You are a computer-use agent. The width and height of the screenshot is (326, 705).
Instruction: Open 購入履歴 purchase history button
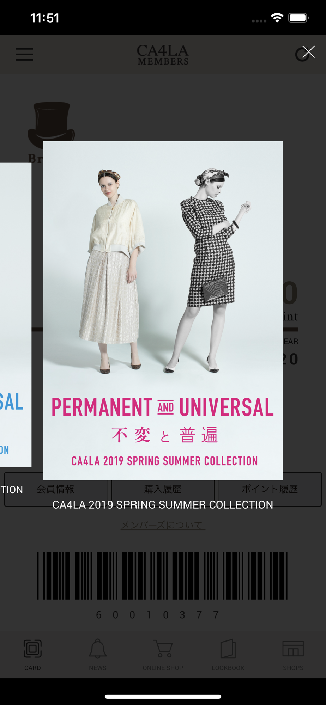tap(163, 489)
